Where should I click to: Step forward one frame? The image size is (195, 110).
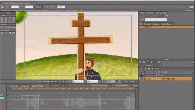click(56, 82)
